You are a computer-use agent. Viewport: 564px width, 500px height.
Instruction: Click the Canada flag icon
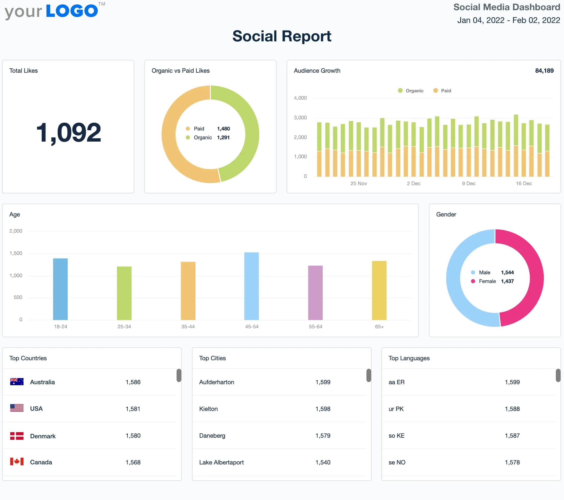(x=17, y=462)
